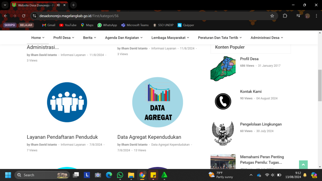Open the YouTube bookmark

coord(68,25)
